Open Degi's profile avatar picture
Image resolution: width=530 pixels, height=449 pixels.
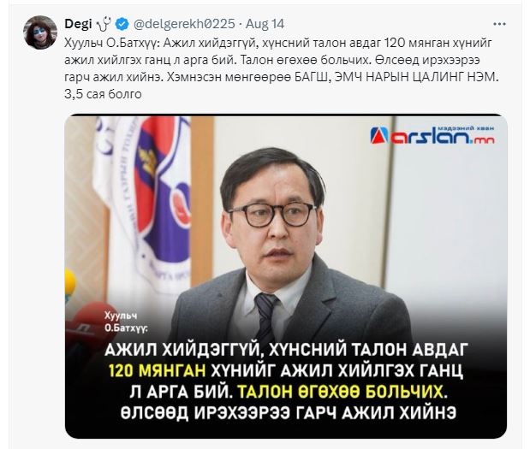point(40,32)
